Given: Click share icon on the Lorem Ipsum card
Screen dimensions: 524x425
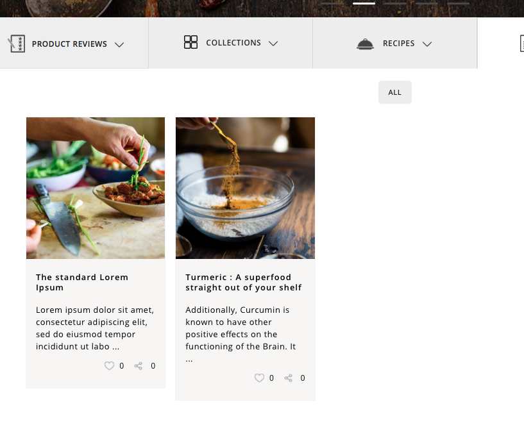Looking at the screenshot, I should pyautogui.click(x=139, y=366).
